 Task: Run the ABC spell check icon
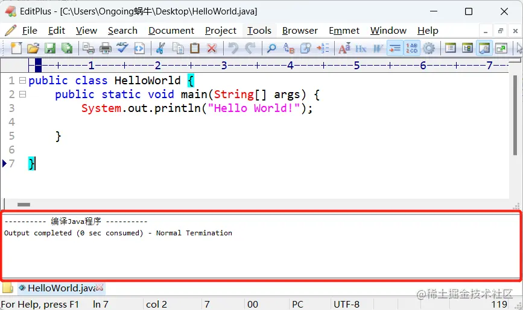(x=122, y=48)
